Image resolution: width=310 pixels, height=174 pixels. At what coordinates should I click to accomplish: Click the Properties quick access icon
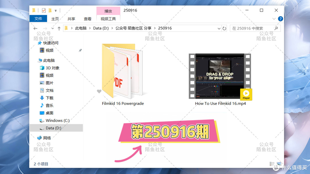(44, 10)
